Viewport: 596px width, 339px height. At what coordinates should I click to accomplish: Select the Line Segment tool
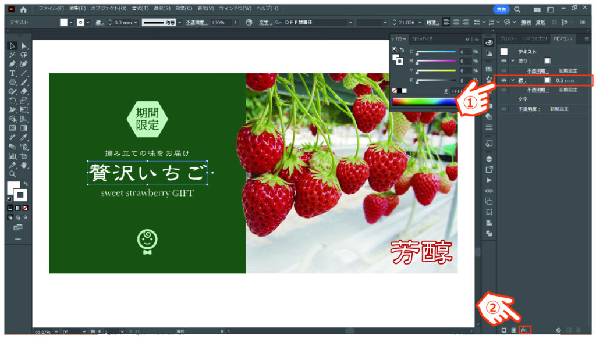(24, 73)
